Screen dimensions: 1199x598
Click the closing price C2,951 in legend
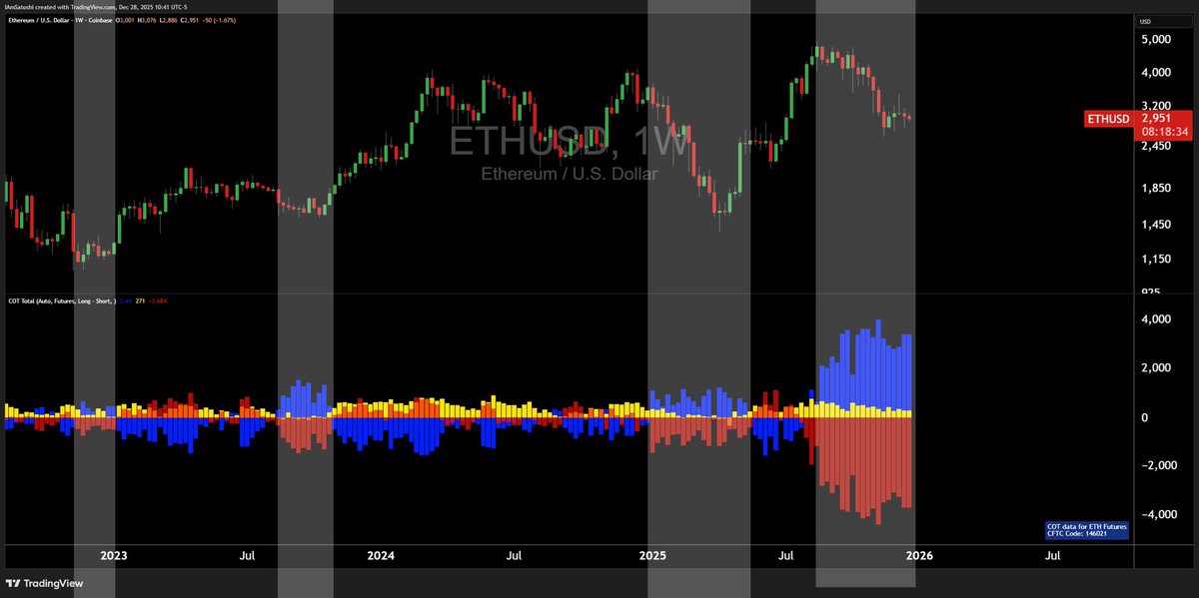[191, 20]
